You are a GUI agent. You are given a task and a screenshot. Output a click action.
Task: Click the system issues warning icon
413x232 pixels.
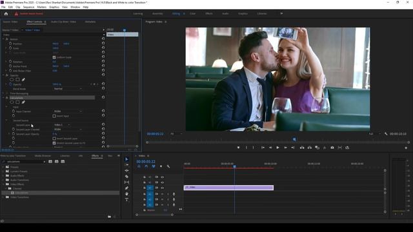click(16, 14)
